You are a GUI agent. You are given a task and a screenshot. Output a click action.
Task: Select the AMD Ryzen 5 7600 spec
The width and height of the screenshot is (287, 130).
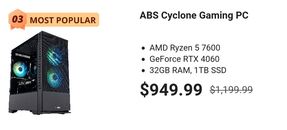(185, 48)
